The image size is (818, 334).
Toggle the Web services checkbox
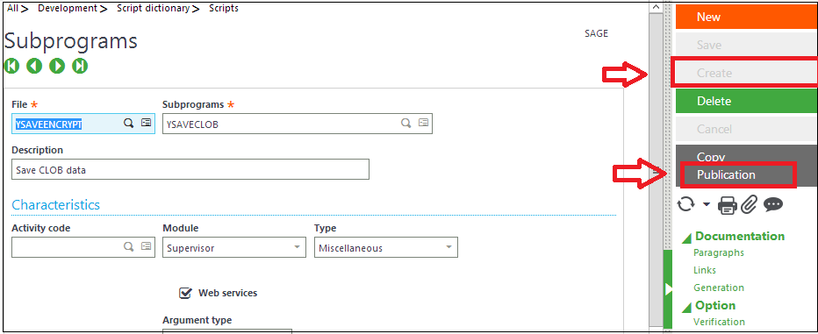tap(185, 293)
